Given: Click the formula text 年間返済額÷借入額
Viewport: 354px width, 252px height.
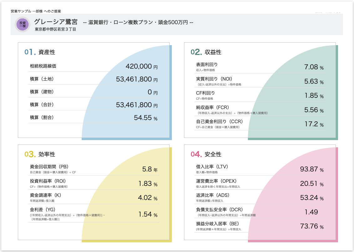Looking at the screenshot, I should (x=42, y=201).
